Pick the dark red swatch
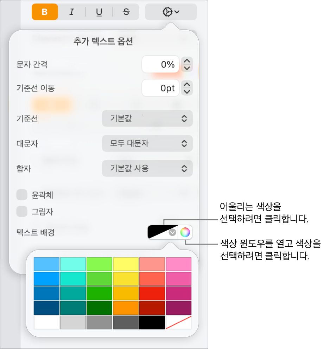 [152, 308]
